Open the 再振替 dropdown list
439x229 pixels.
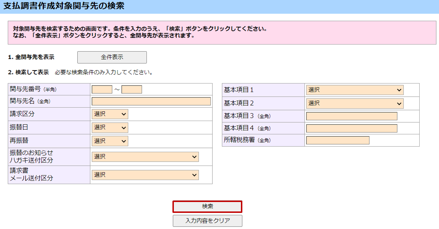pyautogui.click(x=110, y=141)
